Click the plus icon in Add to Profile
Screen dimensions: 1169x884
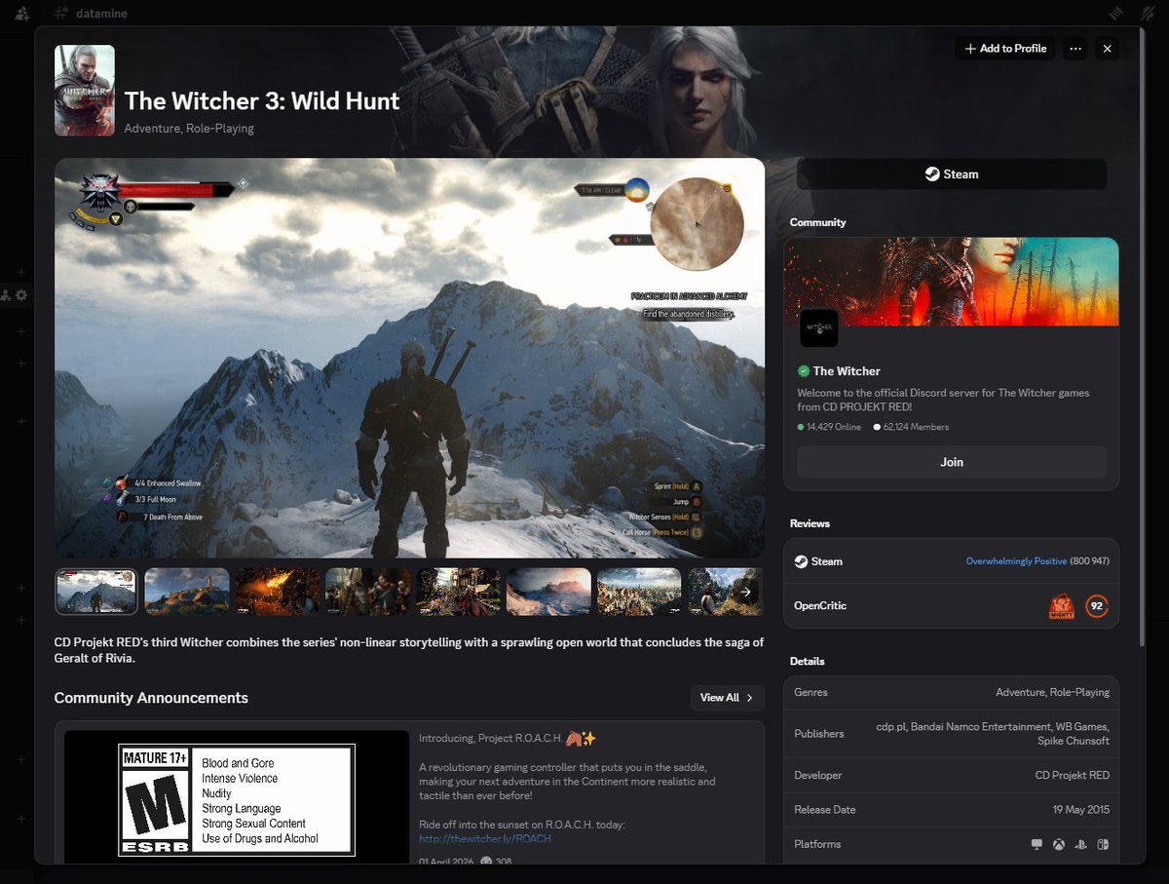969,49
